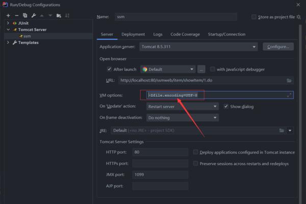Click the VM options input field
Image resolution: width=306 pixels, height=204 pixels.
pos(220,95)
